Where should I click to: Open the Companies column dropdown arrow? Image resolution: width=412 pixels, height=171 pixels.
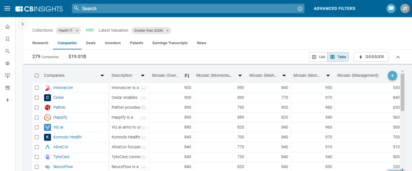(x=102, y=75)
